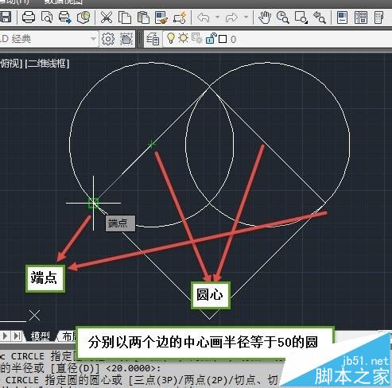The image size is (392, 388).
Task: Click the [俯视] view control label
Action: pyautogui.click(x=11, y=64)
